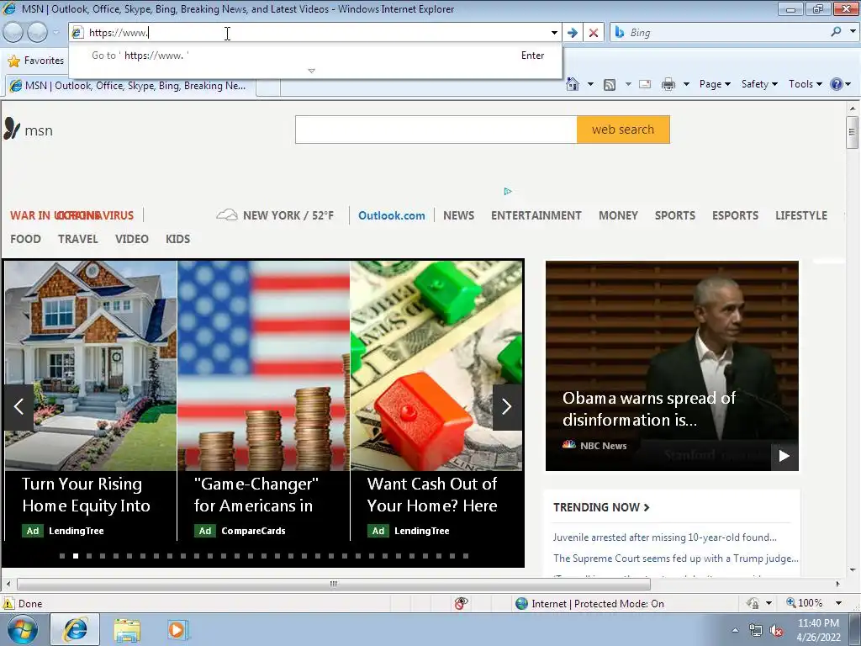
Task: Click the horizontal scrollbar thumb
Action: point(333,584)
